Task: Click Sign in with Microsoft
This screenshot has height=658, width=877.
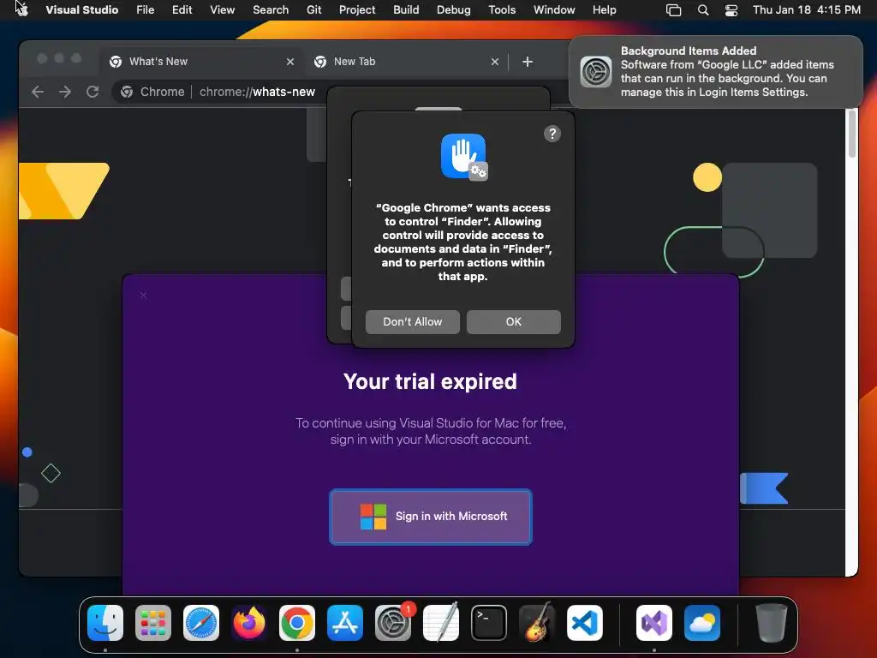Action: (431, 517)
